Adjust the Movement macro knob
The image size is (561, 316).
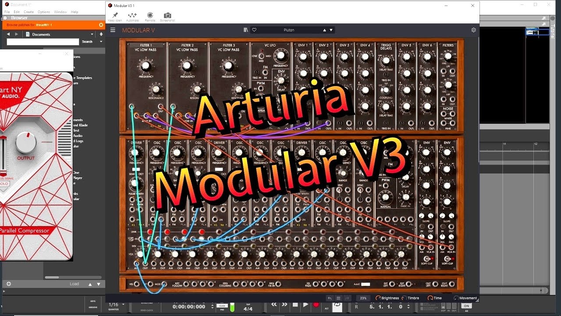[456, 298]
